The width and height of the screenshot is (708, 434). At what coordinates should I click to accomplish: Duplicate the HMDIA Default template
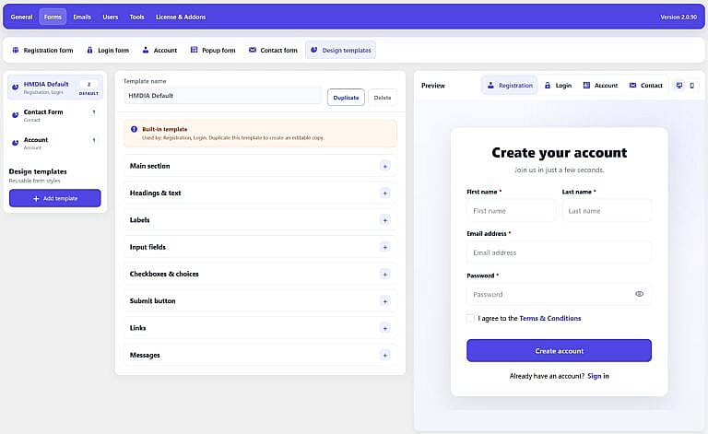[346, 98]
